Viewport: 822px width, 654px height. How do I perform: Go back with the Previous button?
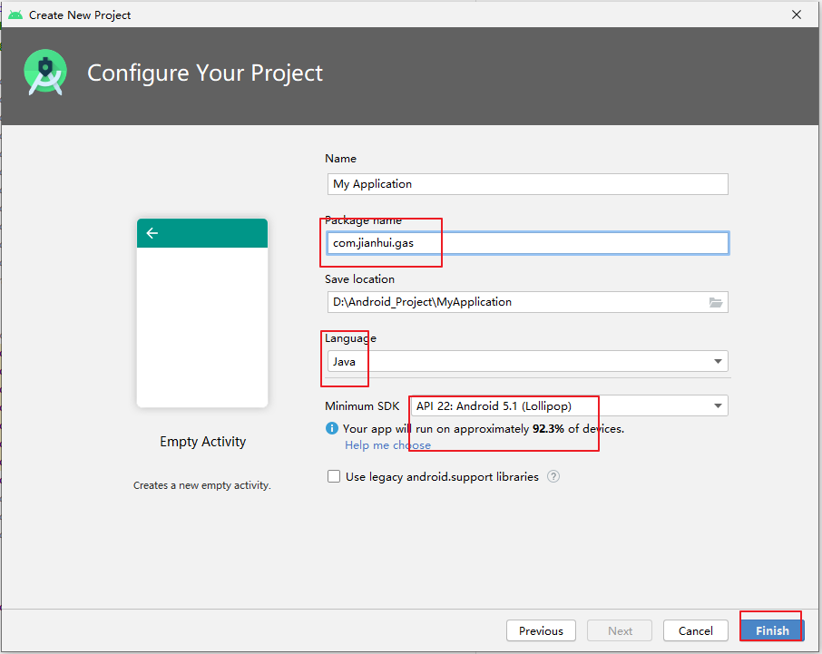click(x=541, y=630)
